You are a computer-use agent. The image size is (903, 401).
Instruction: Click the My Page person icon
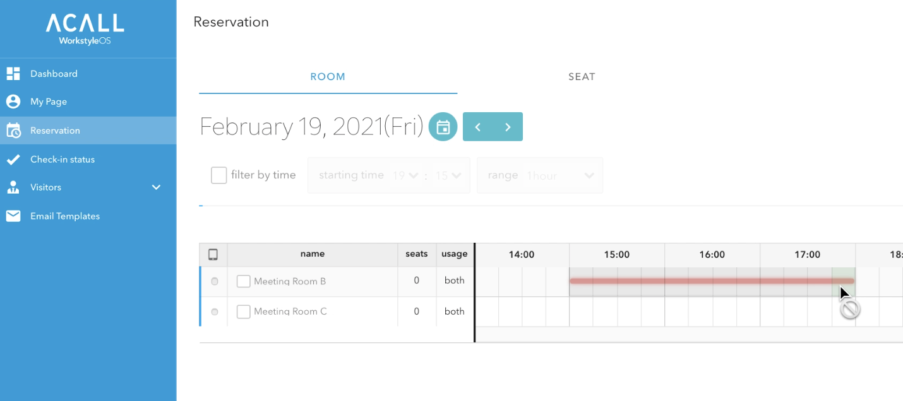point(13,102)
